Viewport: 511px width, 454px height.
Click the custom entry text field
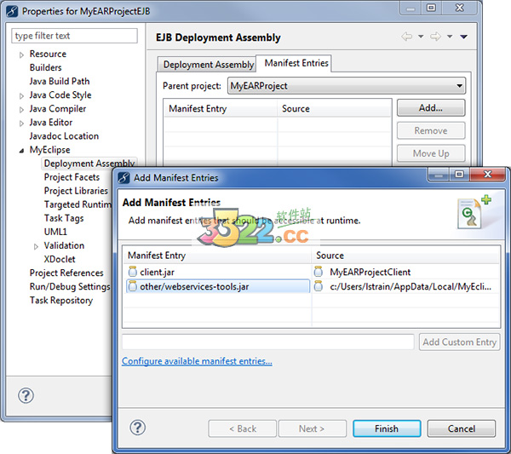pyautogui.click(x=268, y=342)
